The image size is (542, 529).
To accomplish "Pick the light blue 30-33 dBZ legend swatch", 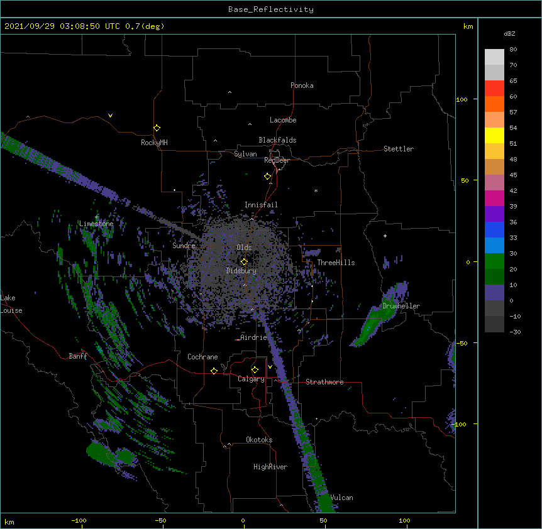I will [494, 246].
